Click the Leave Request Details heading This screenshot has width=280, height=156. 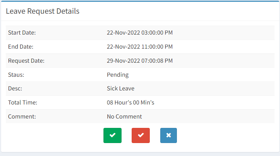tap(43, 11)
